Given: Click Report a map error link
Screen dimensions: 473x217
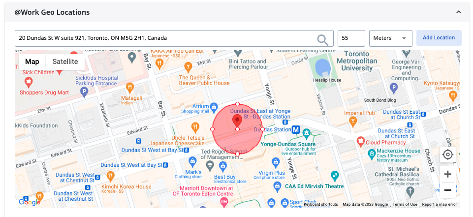Looking at the screenshot, I should click(x=440, y=204).
